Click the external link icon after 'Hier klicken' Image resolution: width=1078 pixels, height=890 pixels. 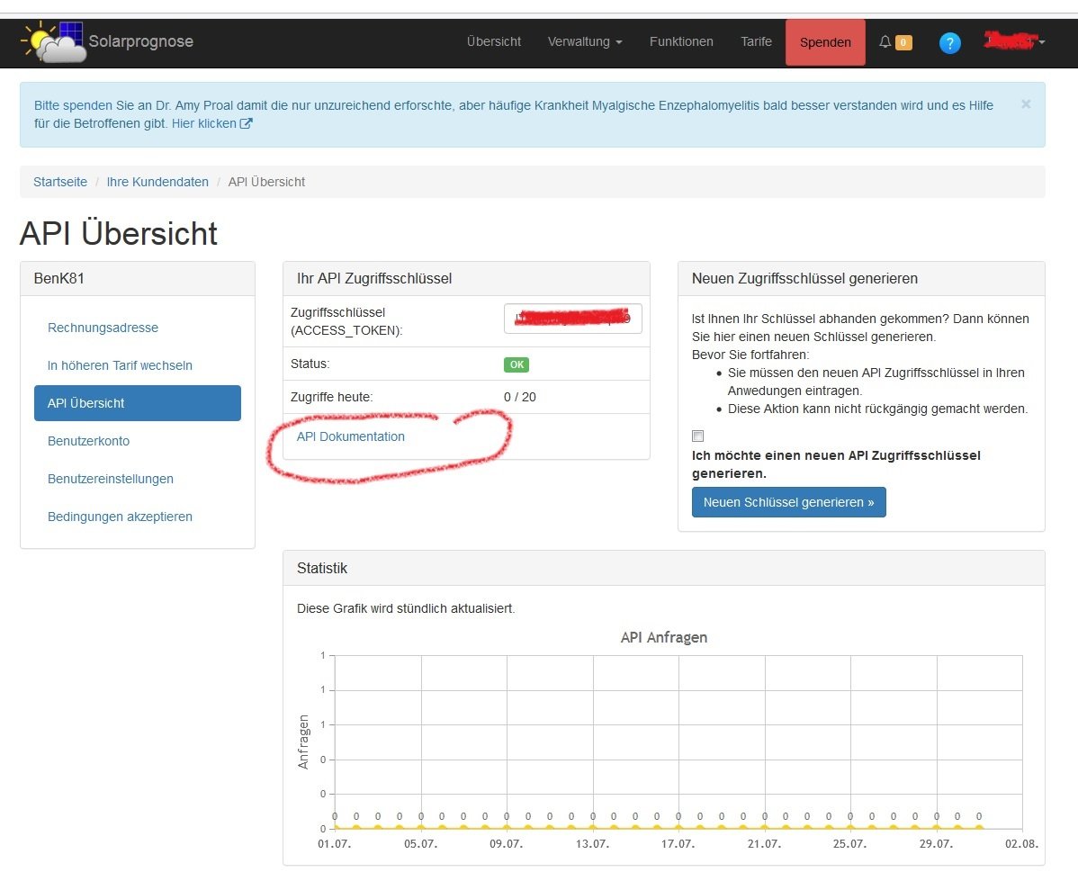click(247, 124)
